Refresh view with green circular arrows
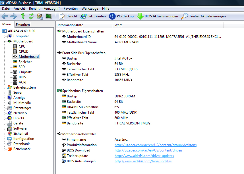 pyautogui.click(x=31, y=16)
